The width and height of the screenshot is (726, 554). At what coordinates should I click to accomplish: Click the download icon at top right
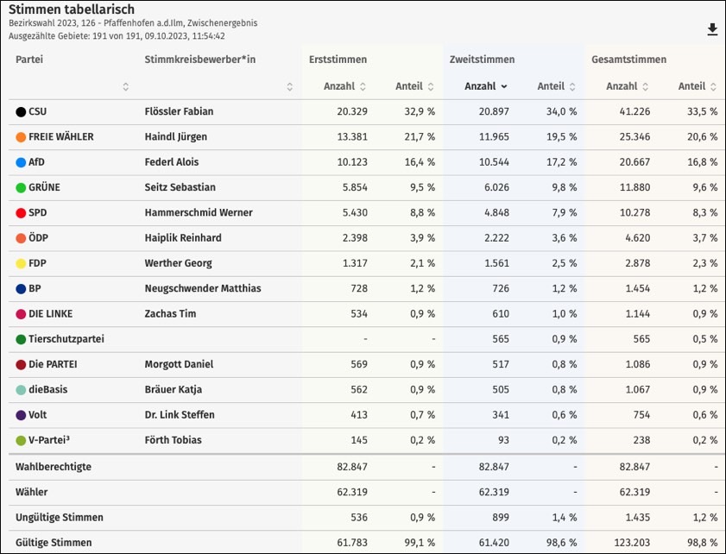(x=712, y=30)
